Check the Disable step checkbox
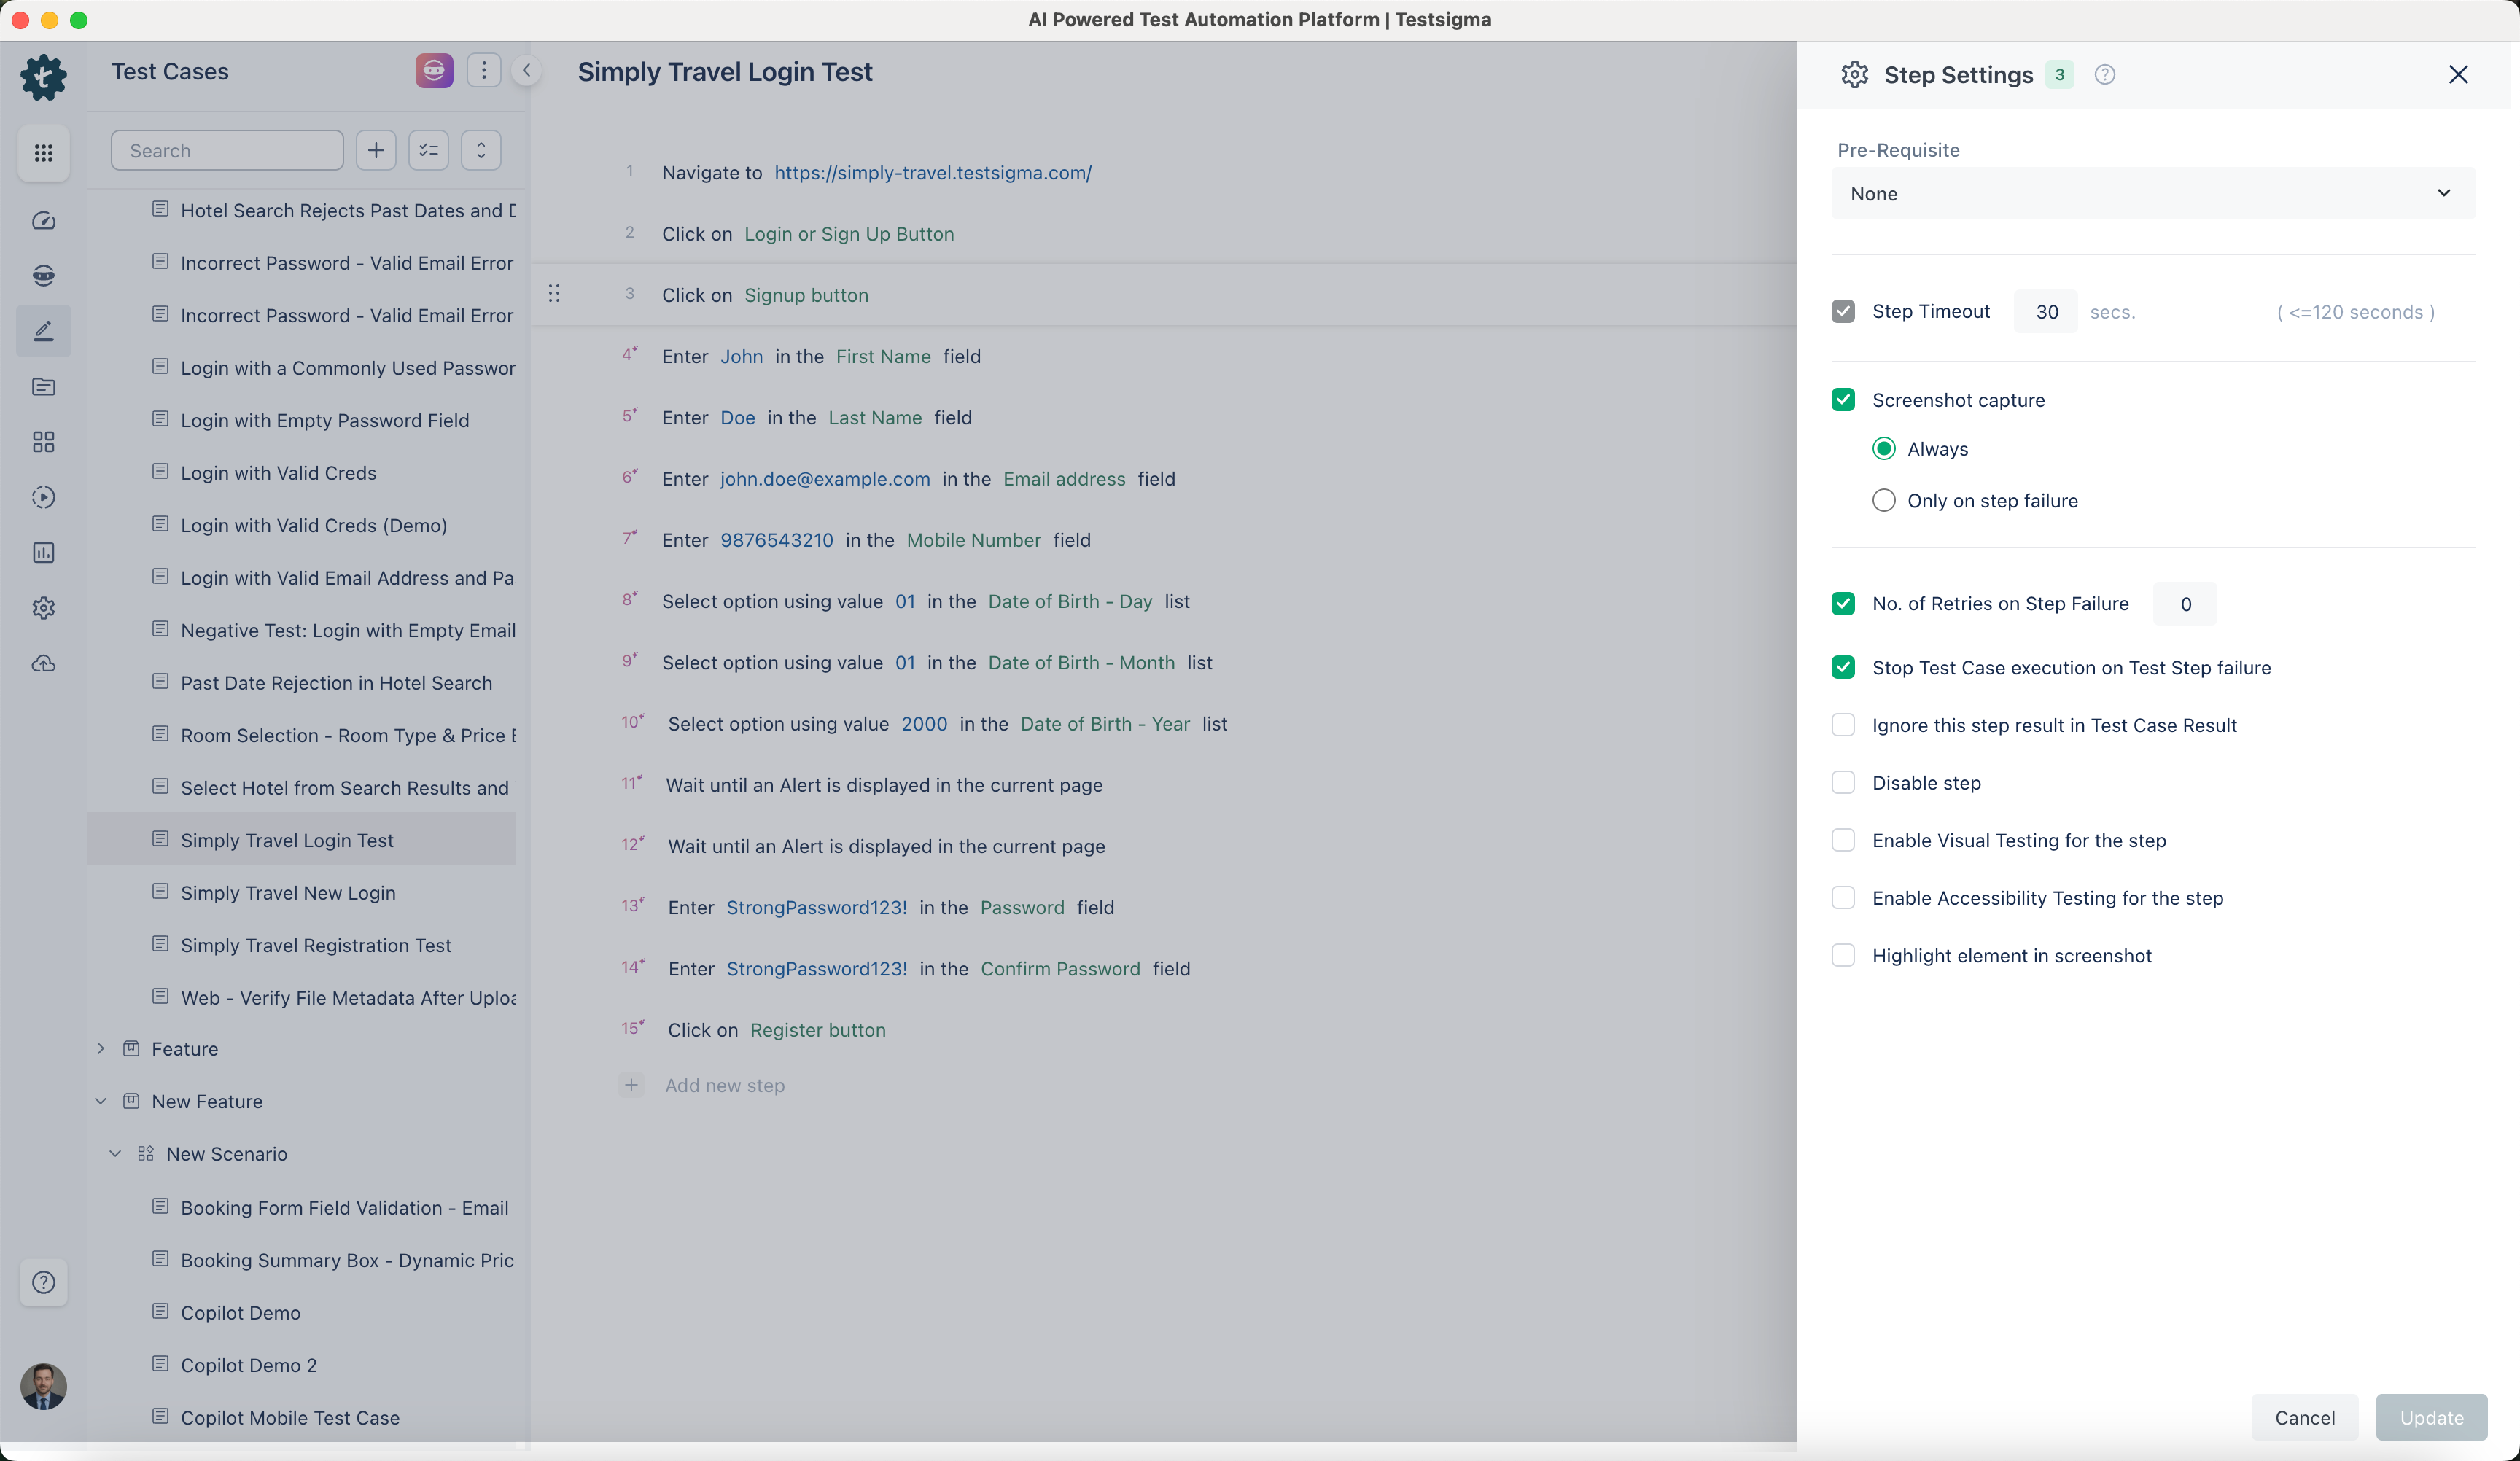 (1844, 783)
